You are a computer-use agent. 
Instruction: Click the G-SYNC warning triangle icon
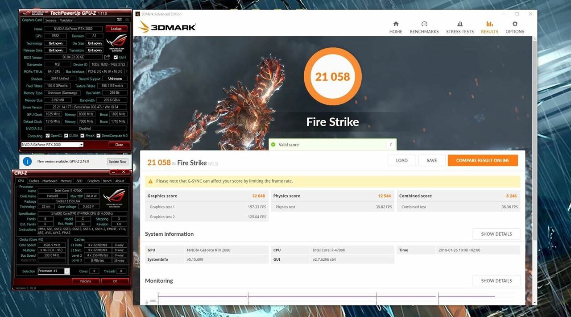coord(151,181)
